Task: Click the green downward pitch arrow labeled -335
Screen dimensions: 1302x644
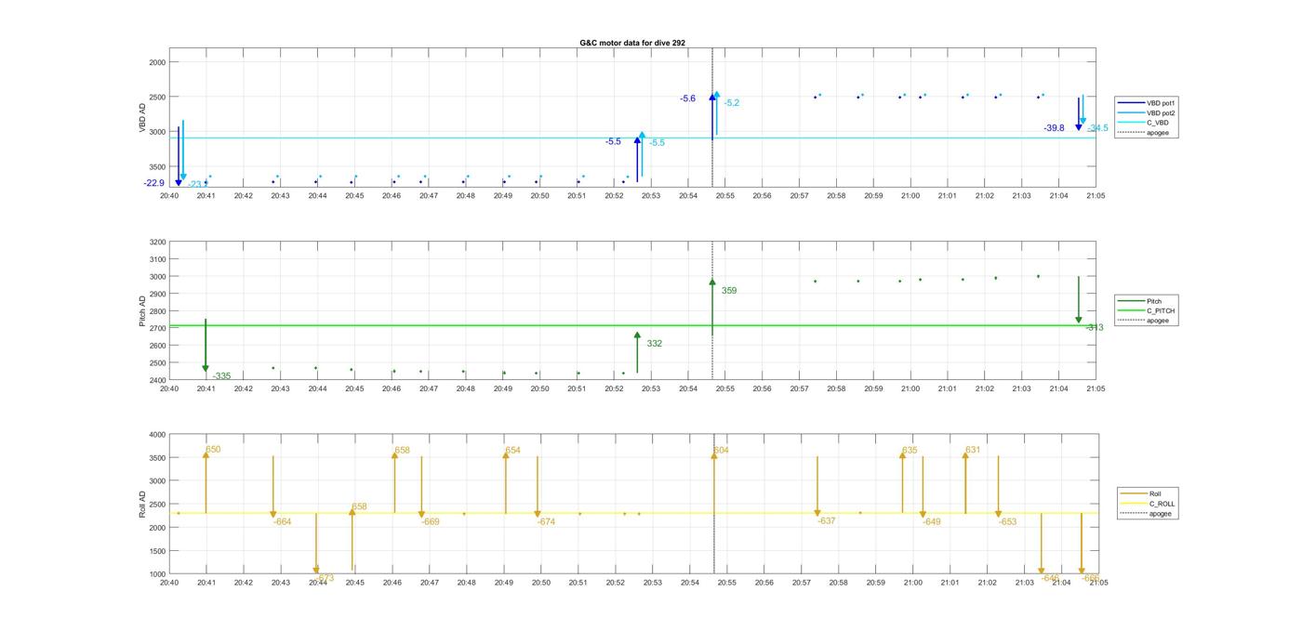Action: pyautogui.click(x=206, y=346)
